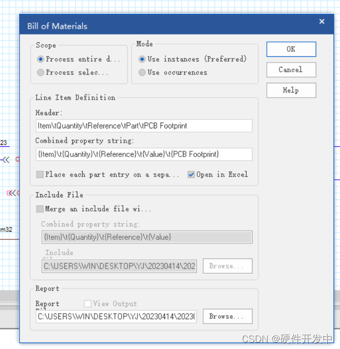This screenshot has height=349, width=340.
Task: Select Use instances (Preferred) mode
Action: 142,59
